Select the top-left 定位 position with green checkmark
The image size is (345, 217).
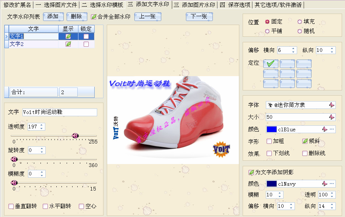tap(271, 64)
